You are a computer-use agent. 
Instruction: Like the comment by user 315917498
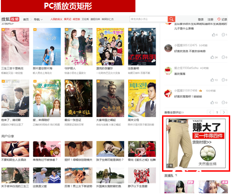coord(212,103)
